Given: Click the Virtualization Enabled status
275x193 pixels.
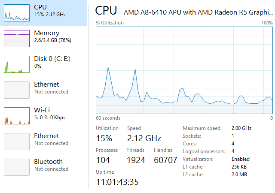Looking at the screenshot, I should pos(240,159).
